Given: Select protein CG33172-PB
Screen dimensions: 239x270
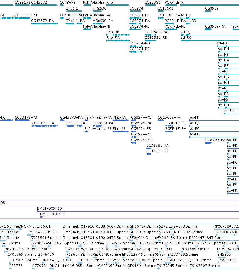Looking at the screenshot, I should click(x=26, y=117).
